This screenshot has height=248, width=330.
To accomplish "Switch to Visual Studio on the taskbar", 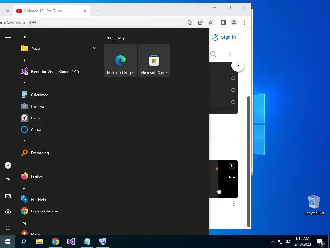I will (71, 242).
